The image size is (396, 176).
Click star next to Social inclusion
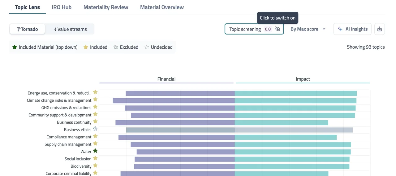coord(95,158)
